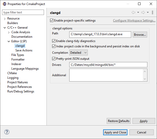Click the Additional arguments text area

pos(106,75)
